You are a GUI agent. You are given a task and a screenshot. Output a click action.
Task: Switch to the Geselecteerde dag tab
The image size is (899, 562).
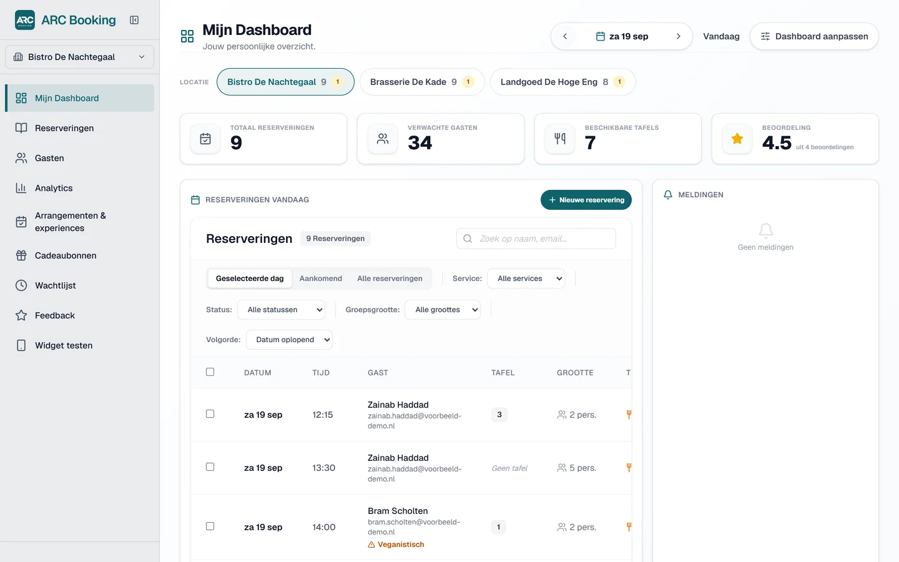pyautogui.click(x=250, y=279)
